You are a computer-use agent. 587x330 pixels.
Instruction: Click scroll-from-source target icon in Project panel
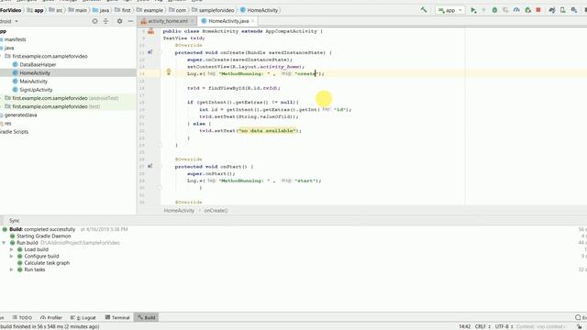95,21
